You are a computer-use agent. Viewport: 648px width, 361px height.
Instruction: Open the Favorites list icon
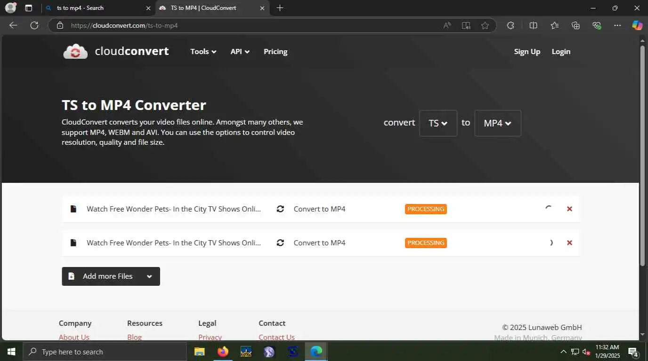[555, 25]
